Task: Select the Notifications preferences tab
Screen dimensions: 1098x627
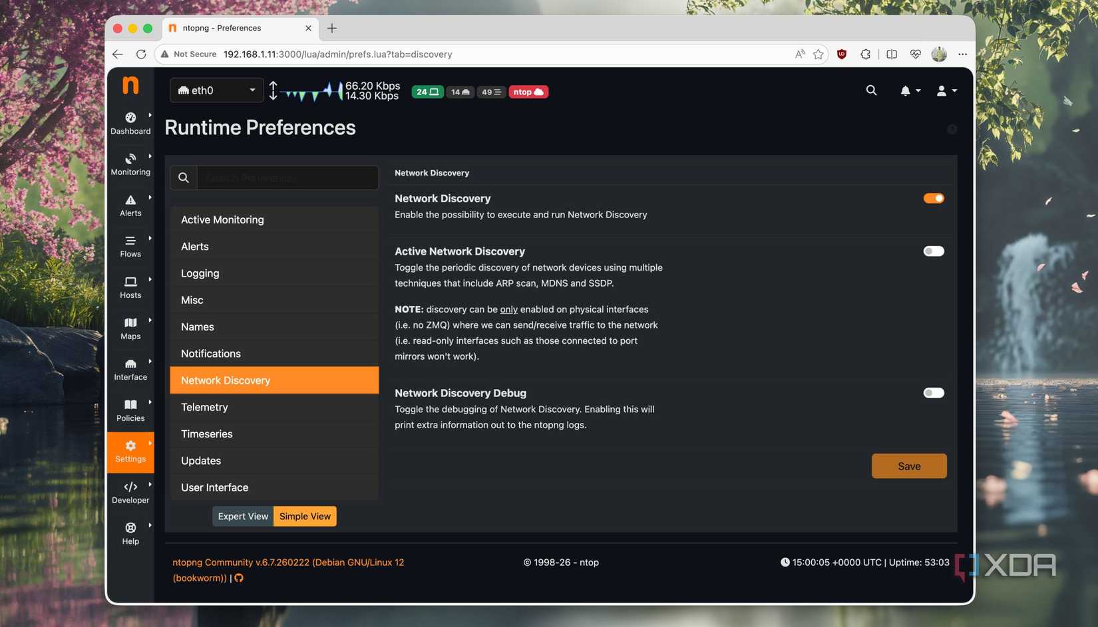Action: pos(274,354)
